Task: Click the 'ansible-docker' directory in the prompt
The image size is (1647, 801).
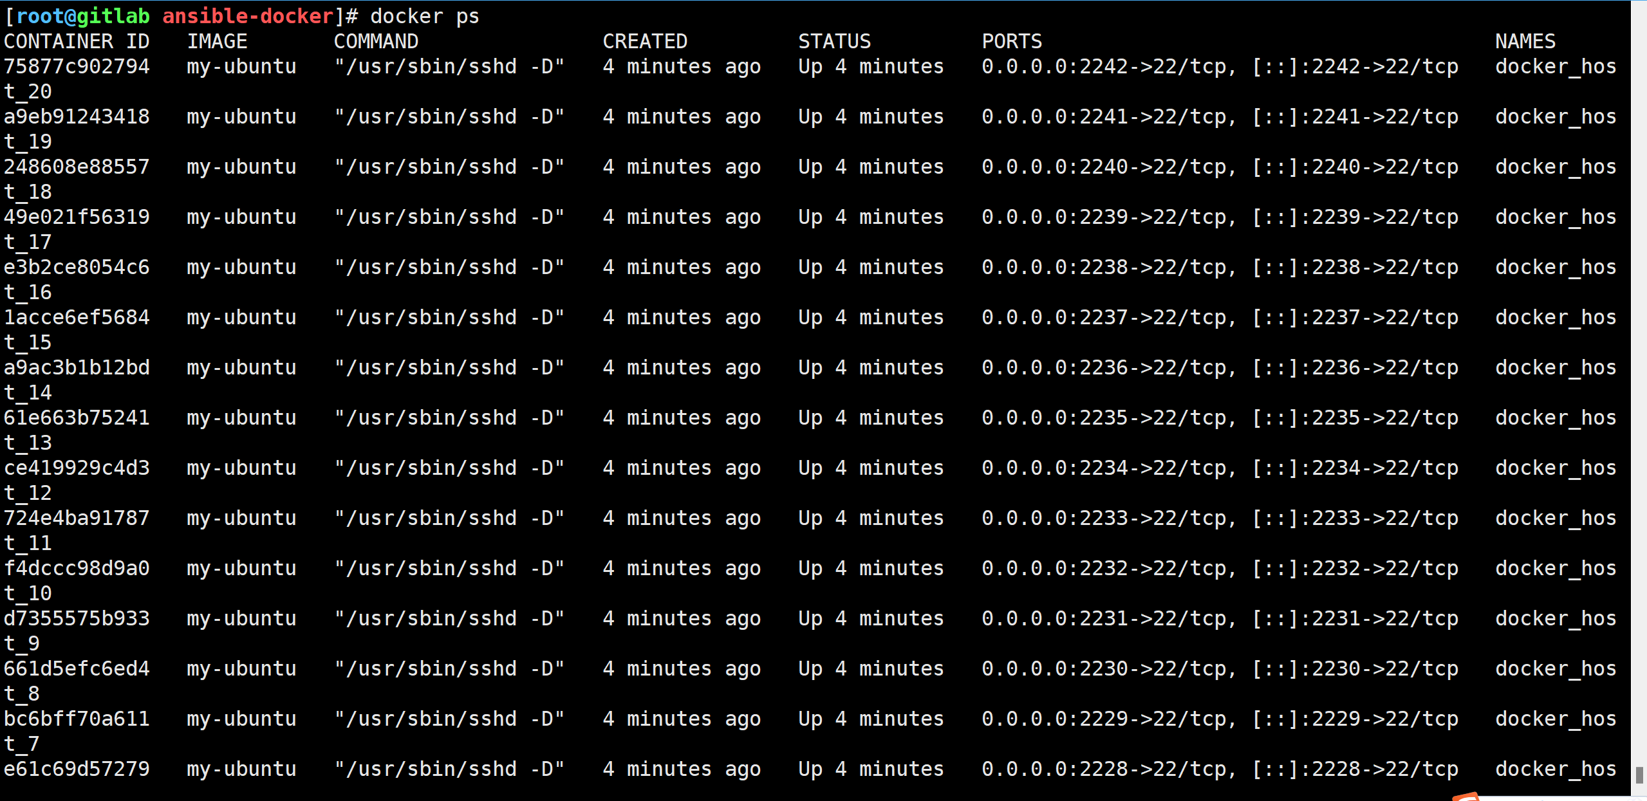Action: [x=248, y=16]
